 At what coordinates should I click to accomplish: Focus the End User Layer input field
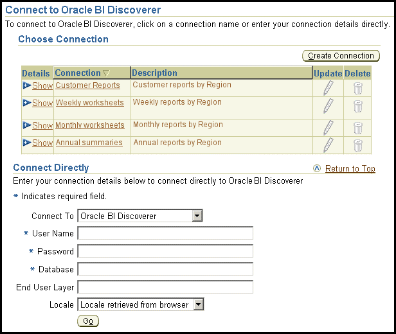pyautogui.click(x=165, y=287)
